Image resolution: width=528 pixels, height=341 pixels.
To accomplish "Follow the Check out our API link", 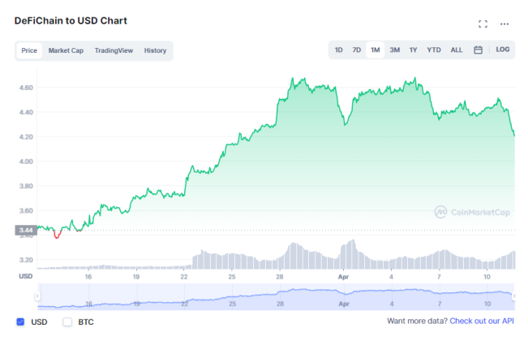I will click(x=482, y=321).
